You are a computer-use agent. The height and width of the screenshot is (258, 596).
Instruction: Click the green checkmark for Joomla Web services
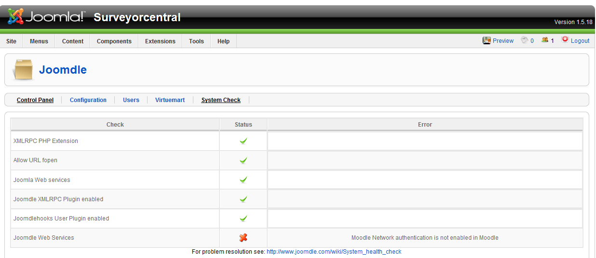(x=244, y=180)
